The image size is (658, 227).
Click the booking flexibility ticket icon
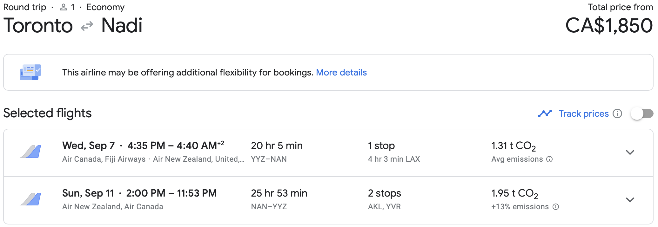30,72
